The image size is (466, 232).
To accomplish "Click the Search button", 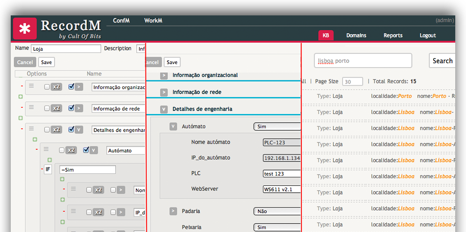I will (442, 61).
